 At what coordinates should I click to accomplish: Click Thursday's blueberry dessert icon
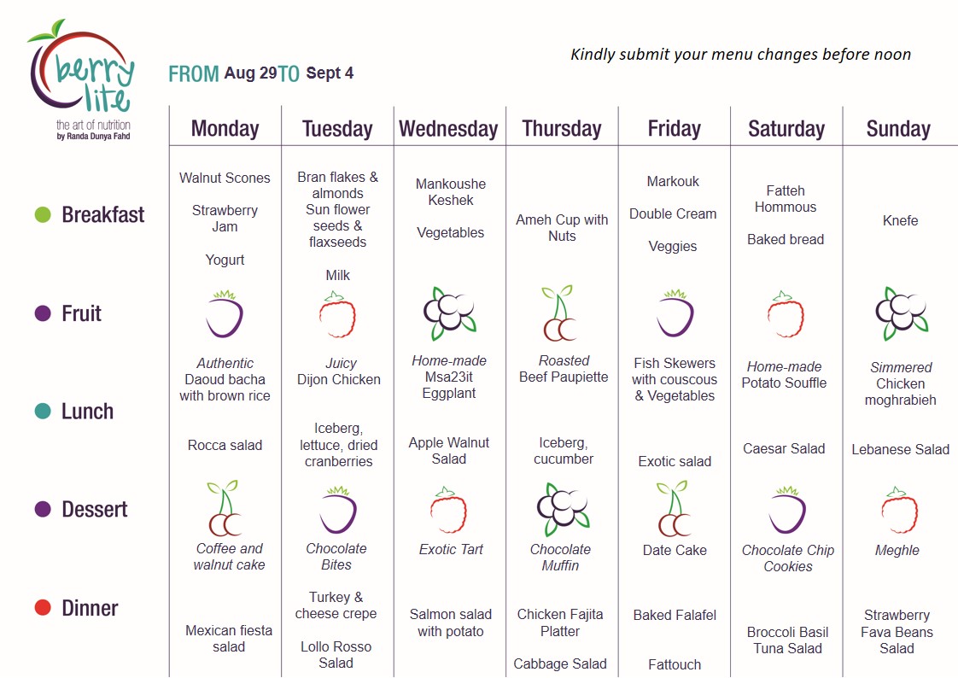(x=563, y=510)
